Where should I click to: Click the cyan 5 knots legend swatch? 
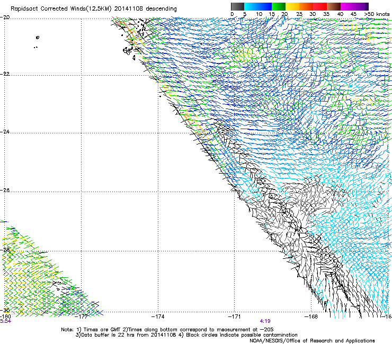pos(251,6)
